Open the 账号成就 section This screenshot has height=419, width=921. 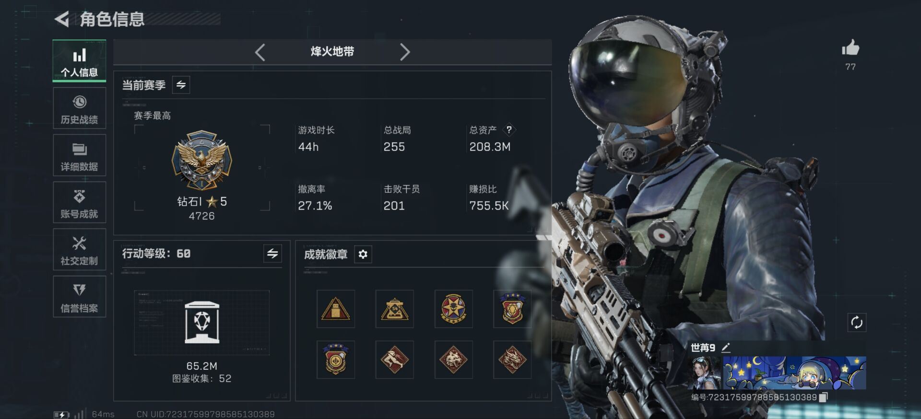tap(79, 202)
